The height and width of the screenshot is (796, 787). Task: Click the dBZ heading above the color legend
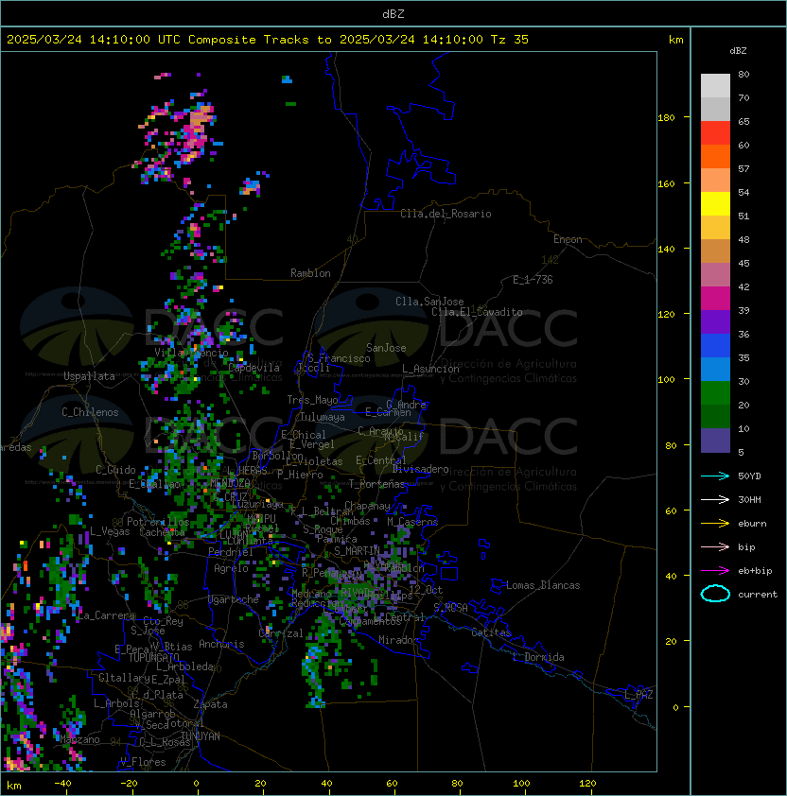738,51
